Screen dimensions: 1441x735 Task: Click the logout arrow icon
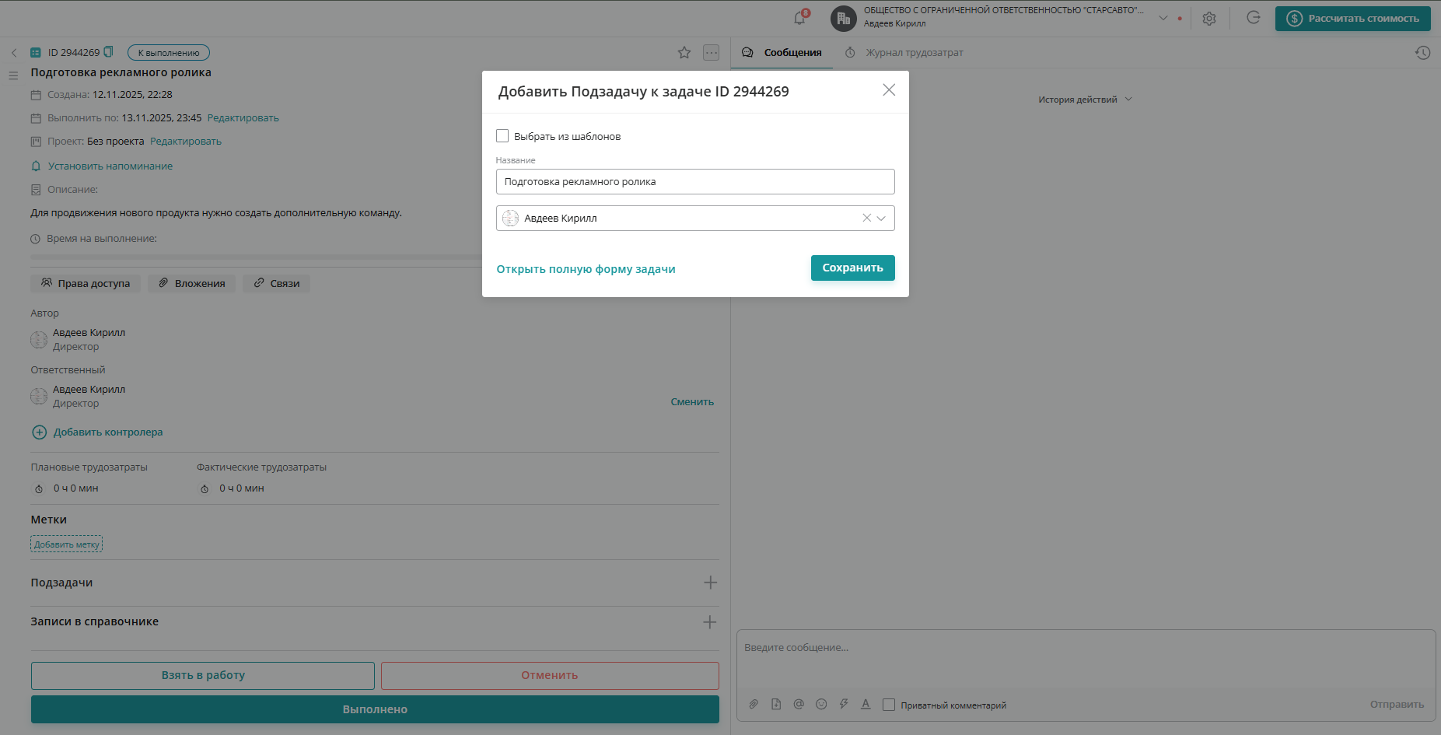1253,17
